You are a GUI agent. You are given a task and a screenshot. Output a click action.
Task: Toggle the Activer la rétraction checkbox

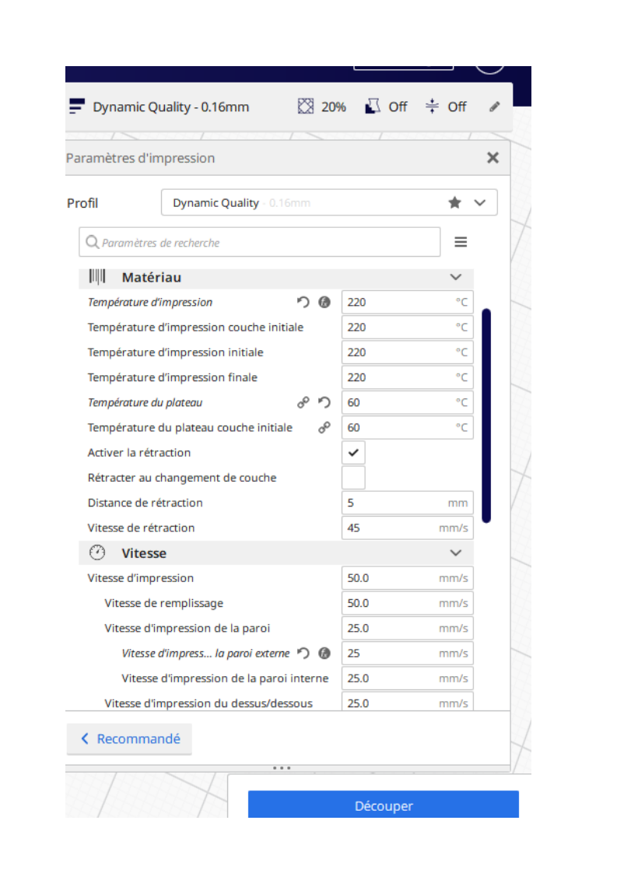(x=353, y=453)
